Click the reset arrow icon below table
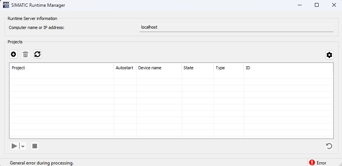342x166 pixels. [329, 146]
